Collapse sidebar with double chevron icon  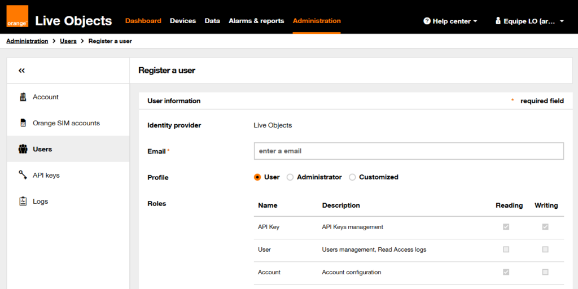pyautogui.click(x=21, y=71)
